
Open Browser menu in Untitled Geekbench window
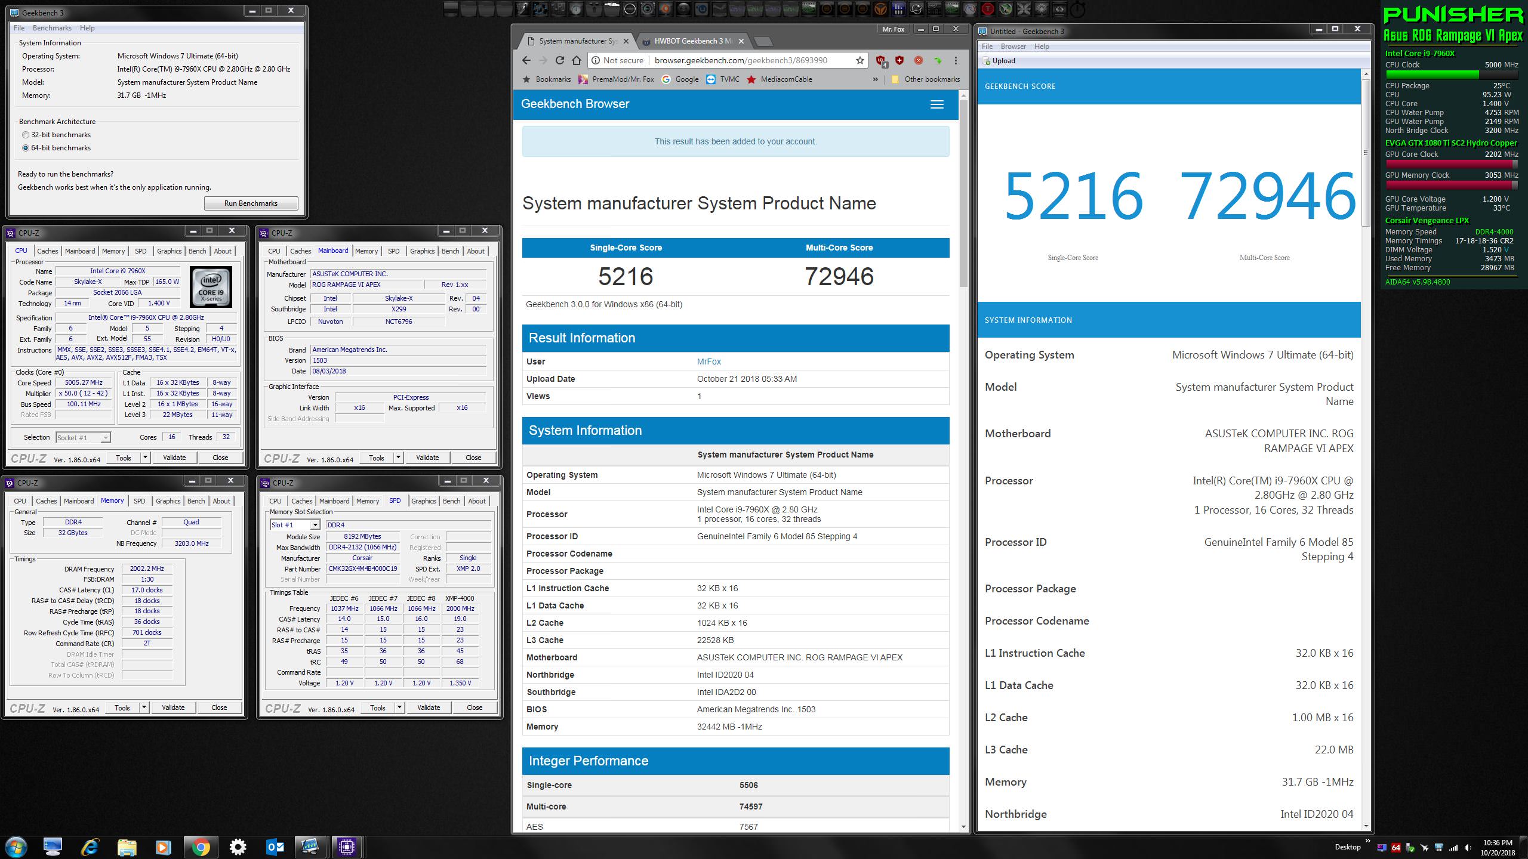pyautogui.click(x=1013, y=47)
